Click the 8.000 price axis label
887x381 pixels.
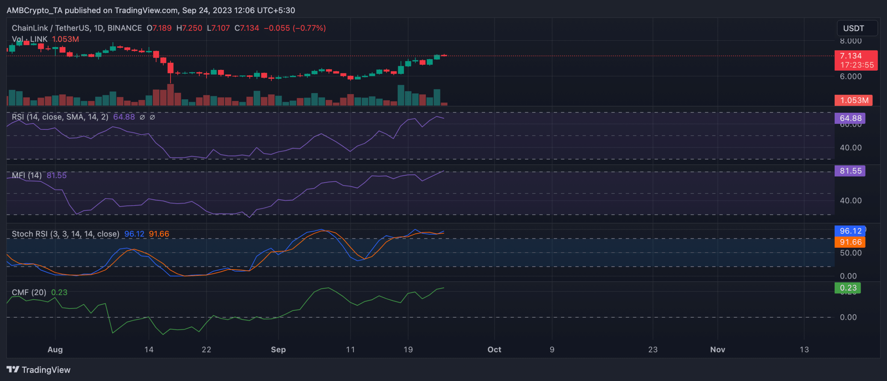click(x=851, y=41)
